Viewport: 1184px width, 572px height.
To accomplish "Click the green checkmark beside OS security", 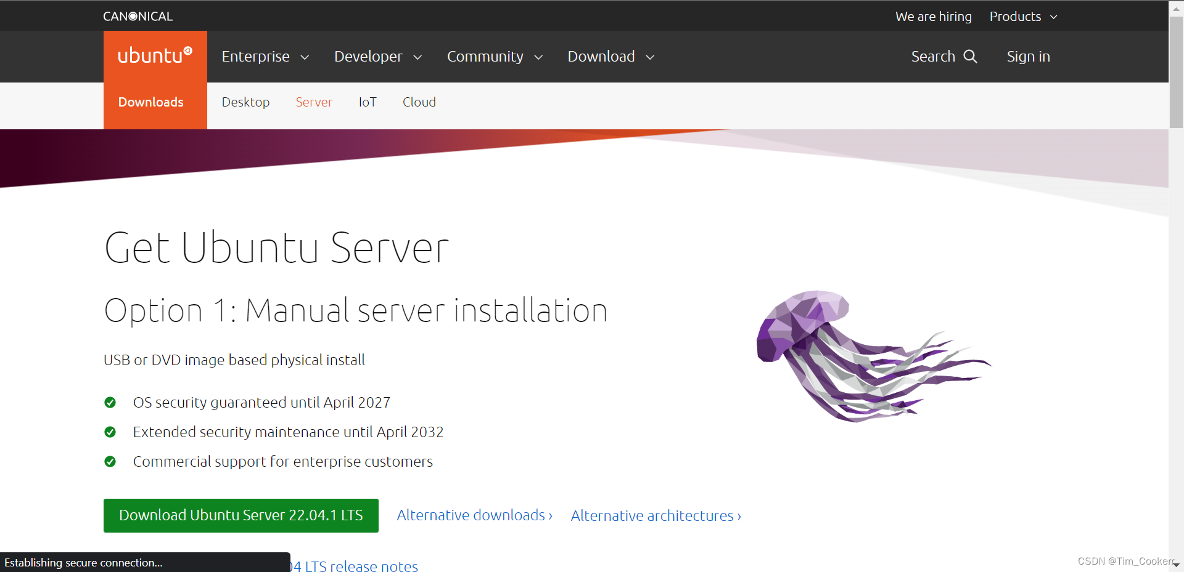I will tap(110, 403).
